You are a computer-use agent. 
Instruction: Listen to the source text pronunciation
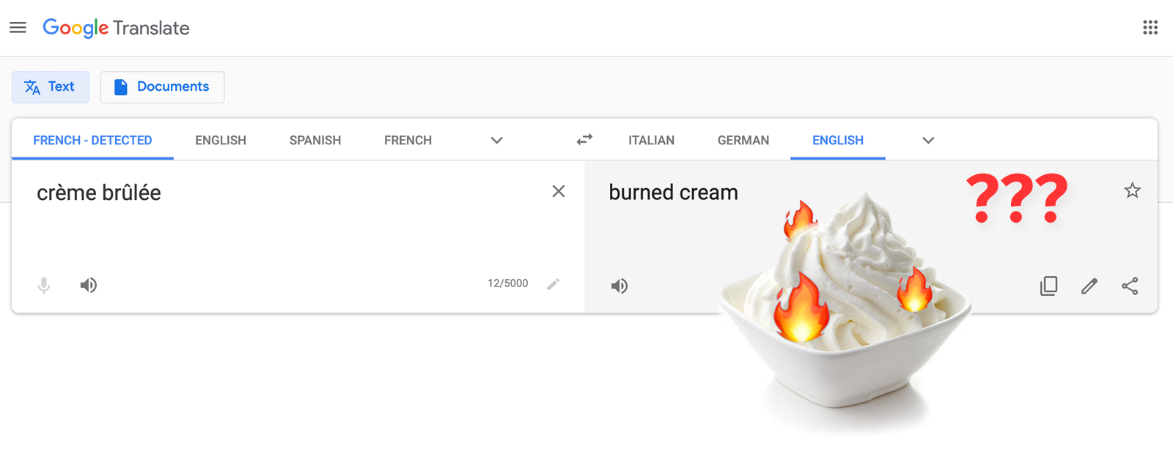click(89, 285)
